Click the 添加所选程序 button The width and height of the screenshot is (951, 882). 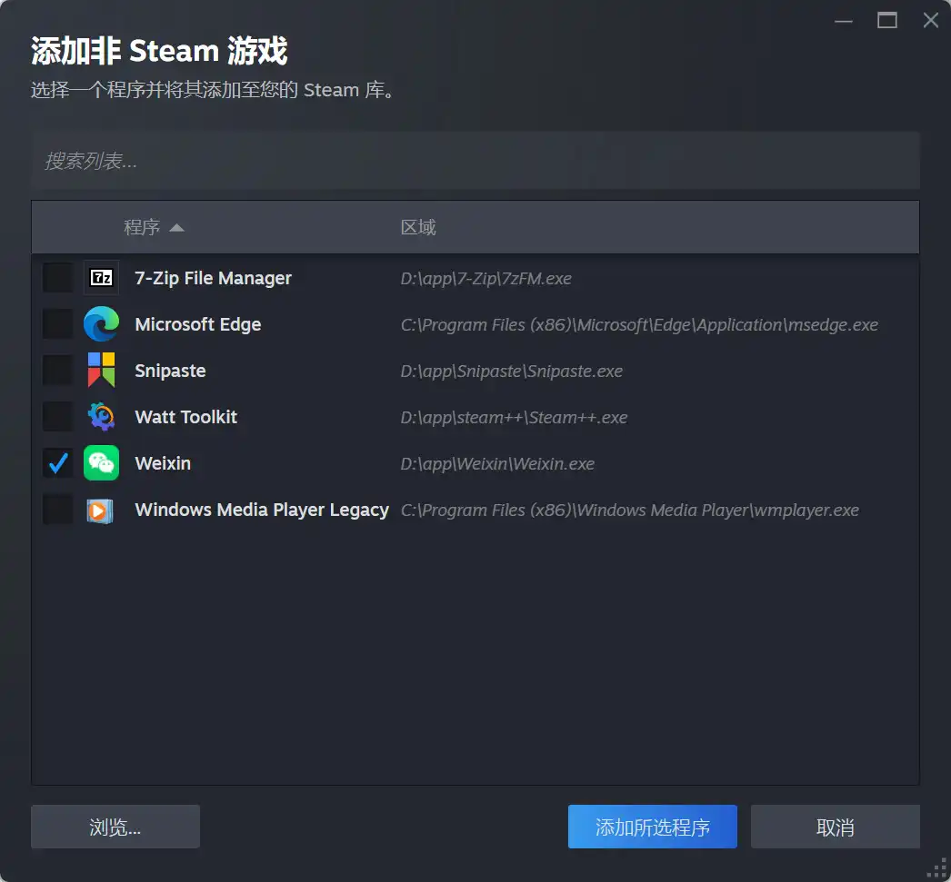click(x=652, y=827)
